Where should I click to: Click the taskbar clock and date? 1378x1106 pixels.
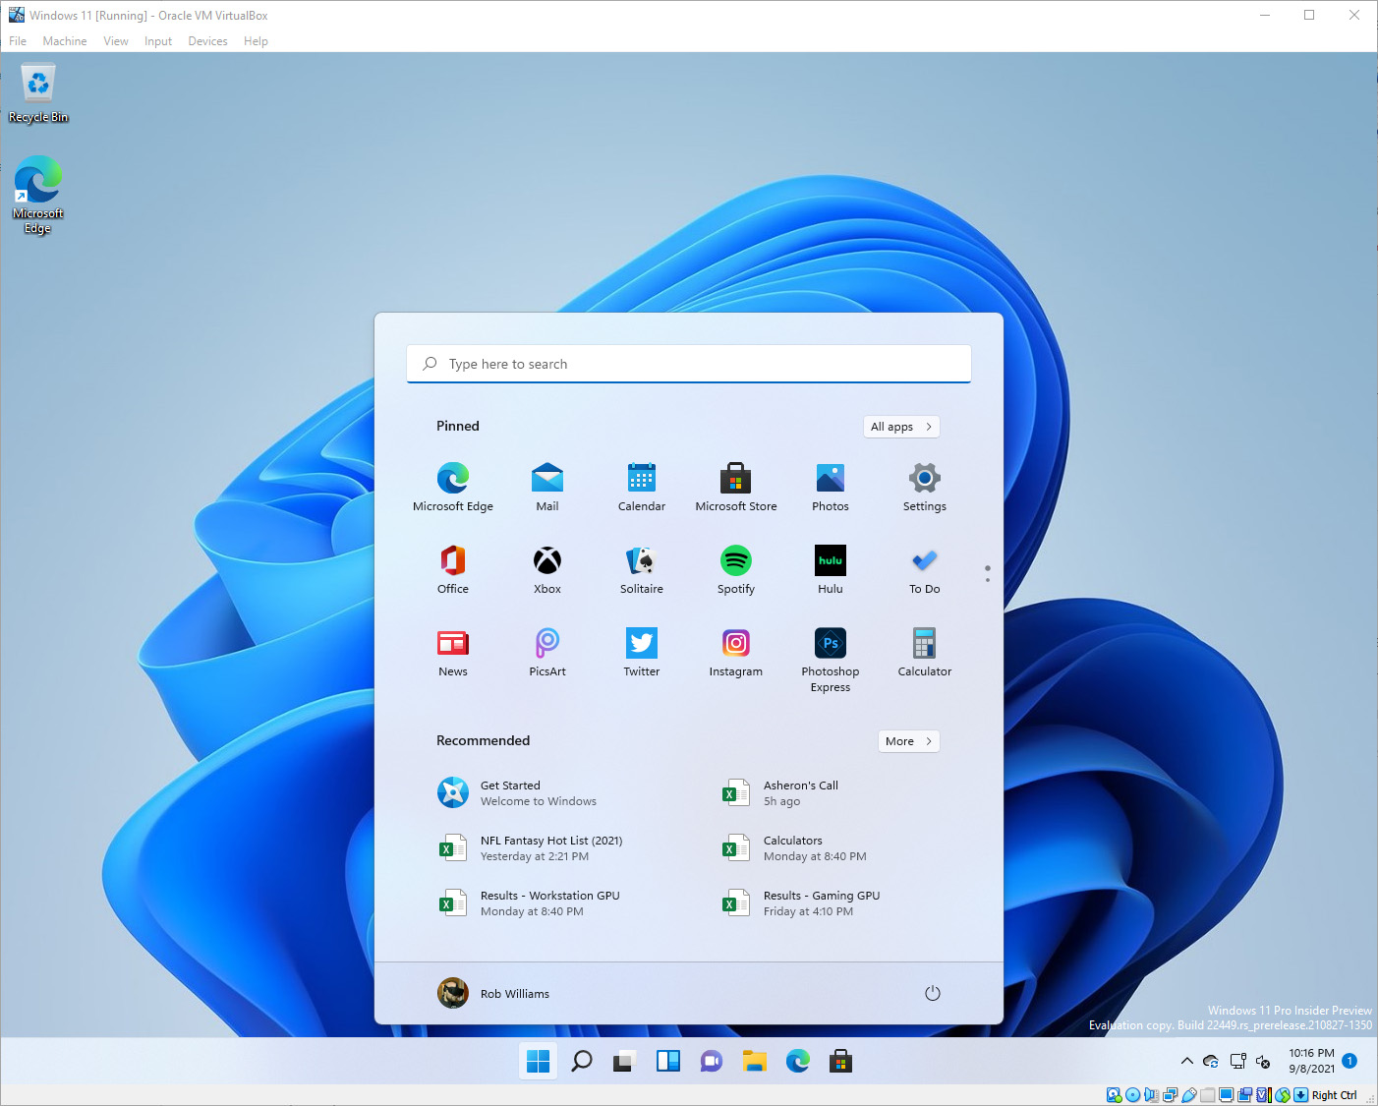[1311, 1061]
